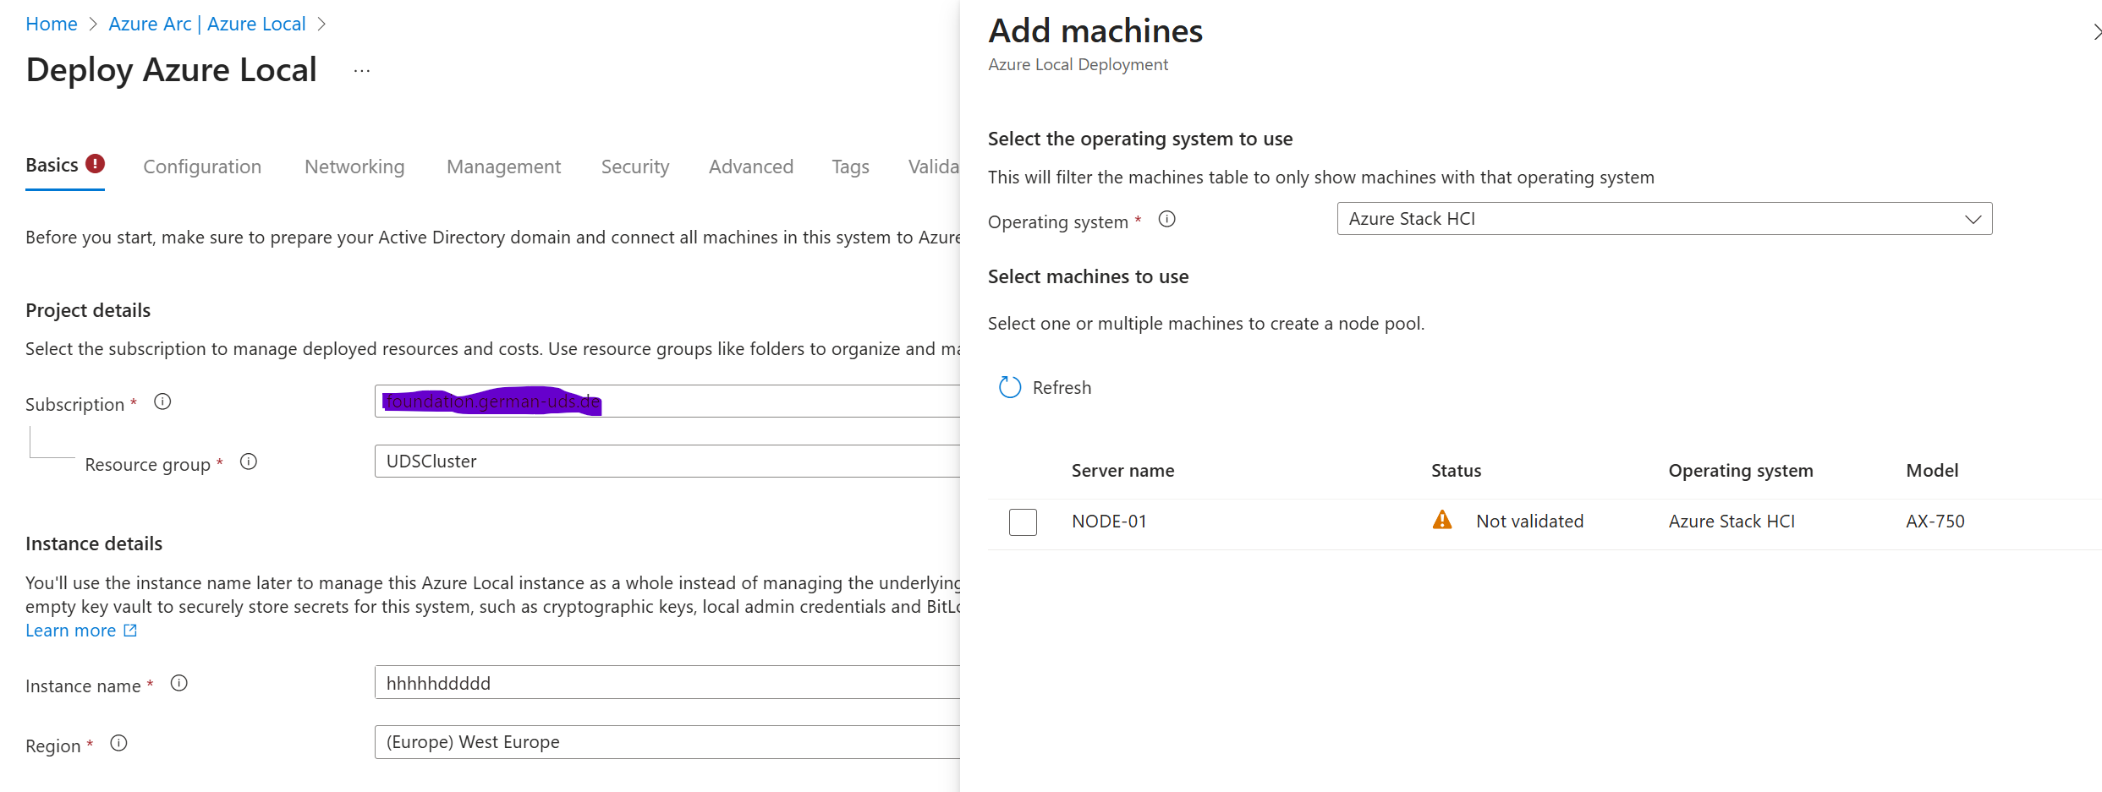Open the ellipsis menu beside Deploy Azure Local
2102x792 pixels.
pyautogui.click(x=362, y=71)
